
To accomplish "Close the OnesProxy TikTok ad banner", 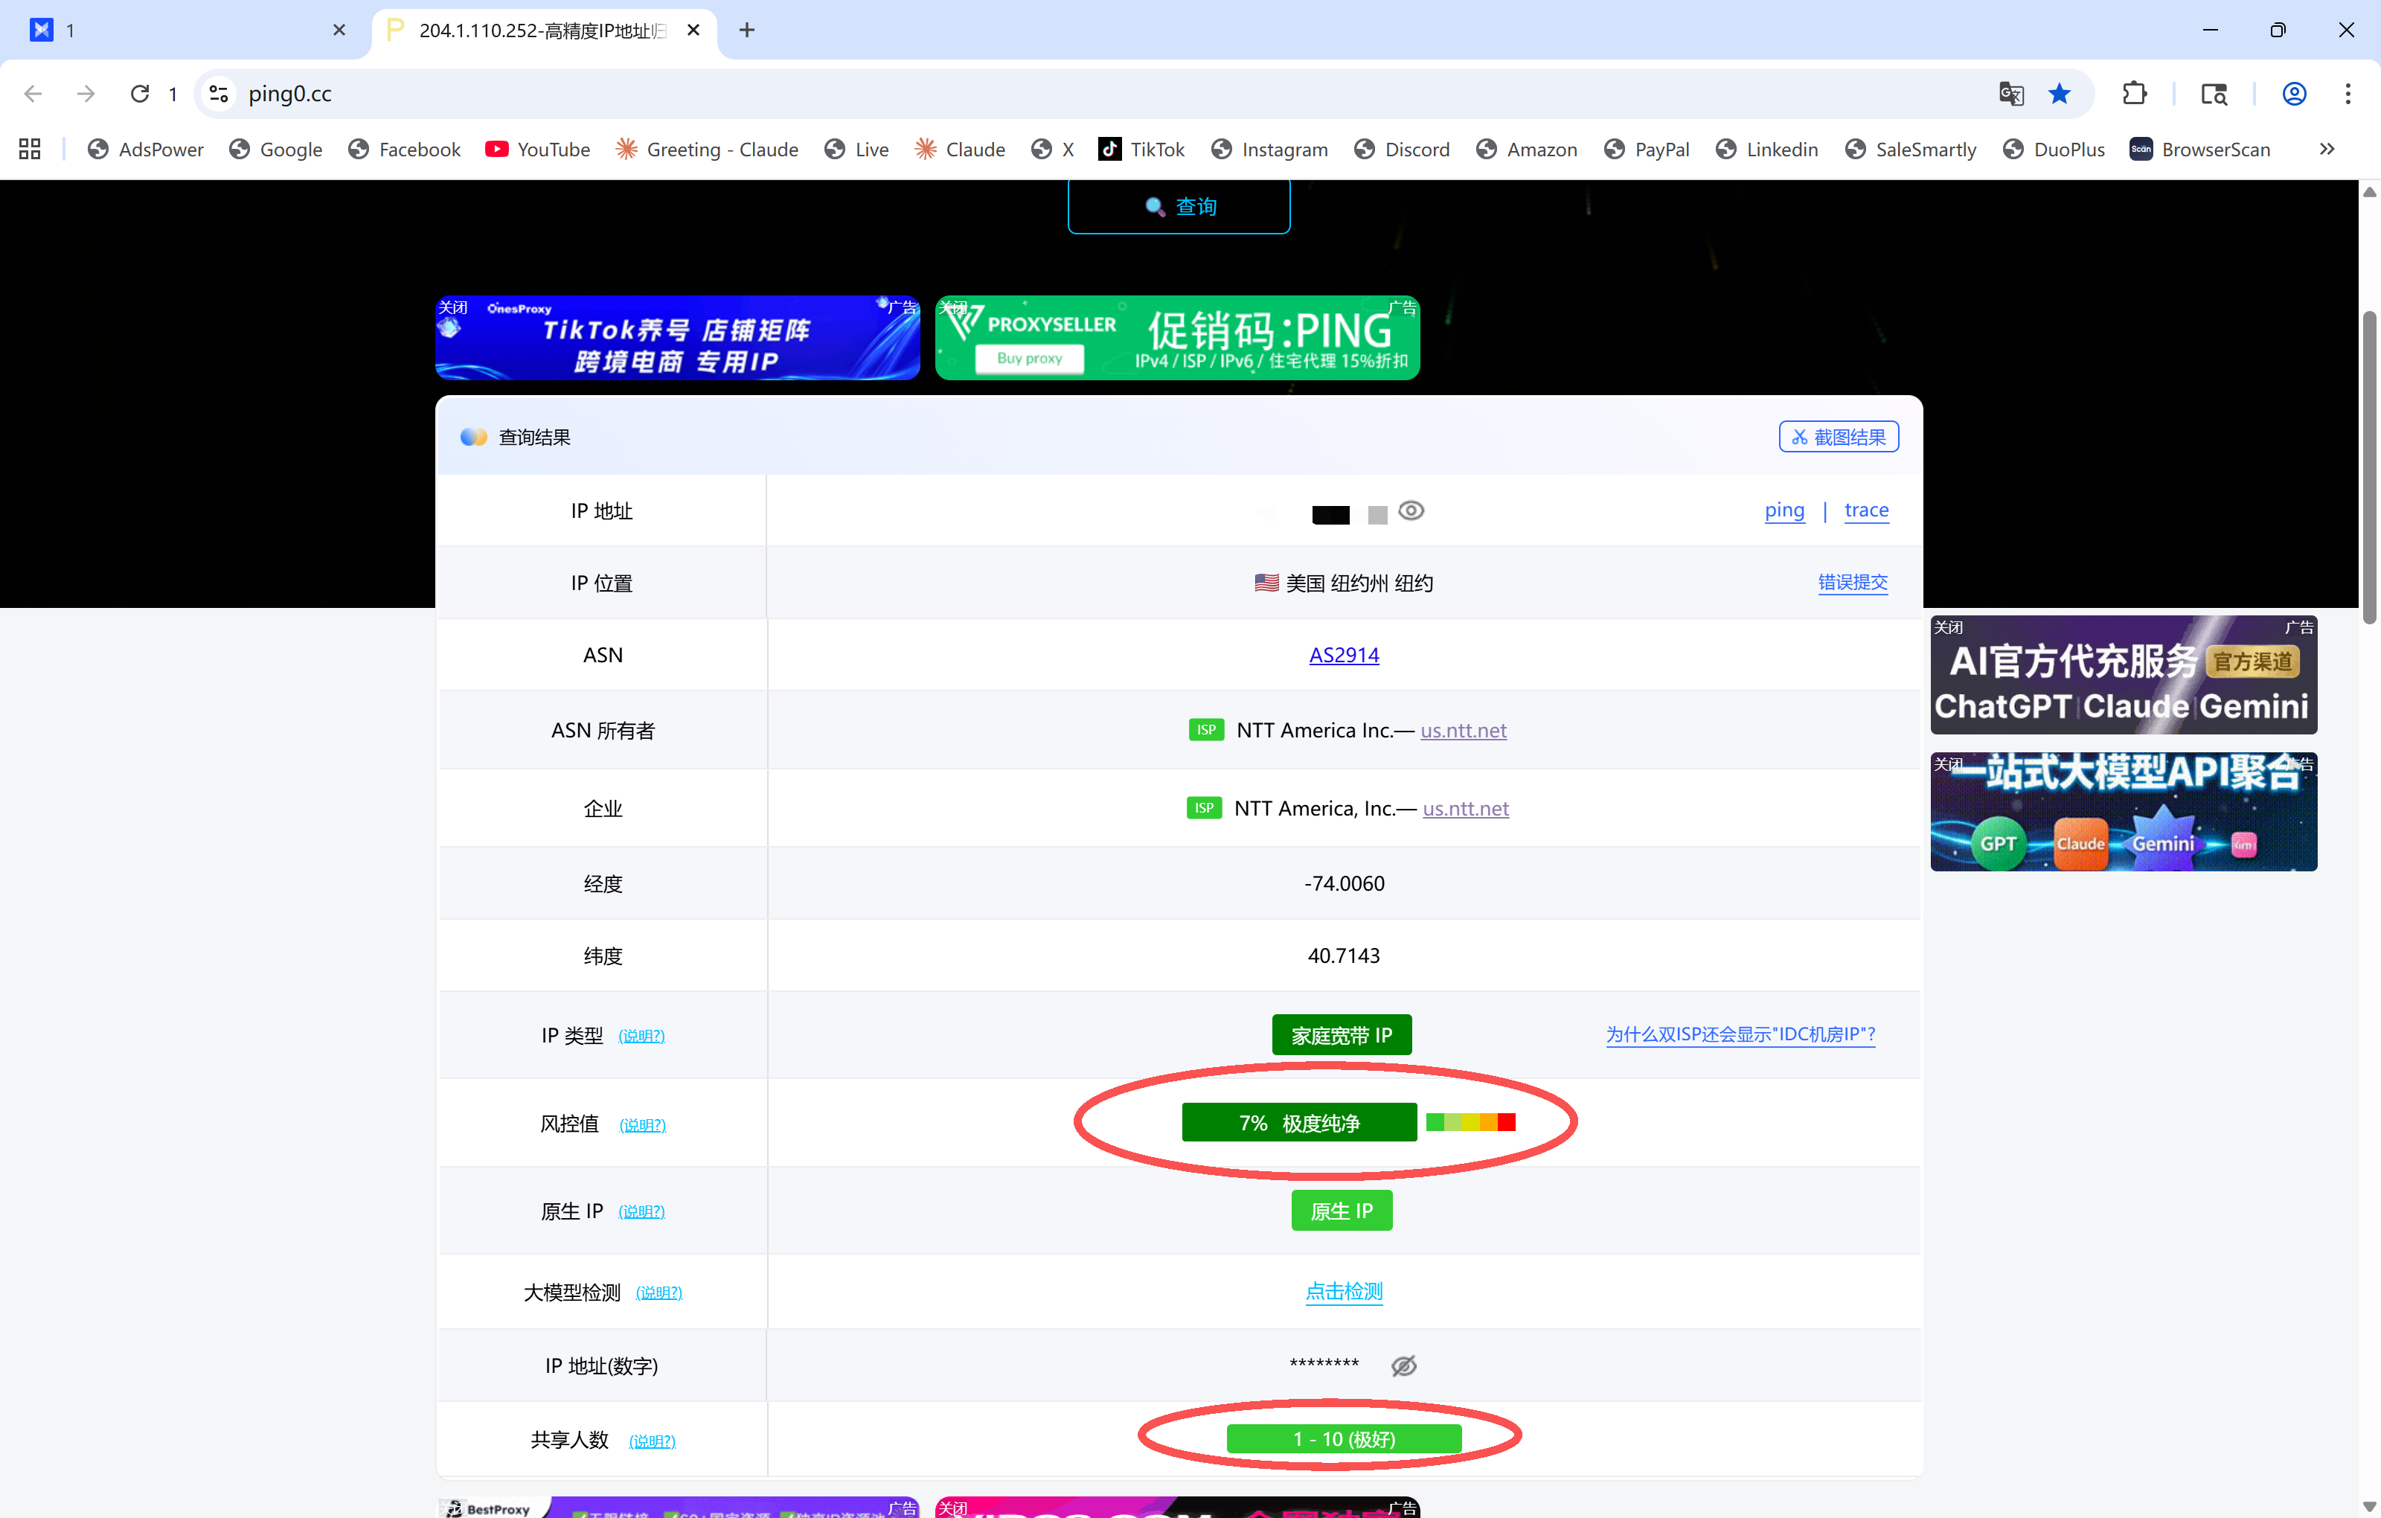I will (x=452, y=307).
